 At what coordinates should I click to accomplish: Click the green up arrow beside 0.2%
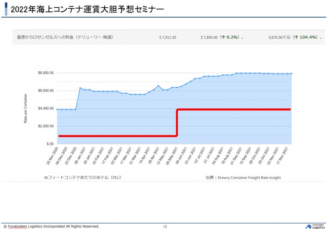tap(223, 37)
